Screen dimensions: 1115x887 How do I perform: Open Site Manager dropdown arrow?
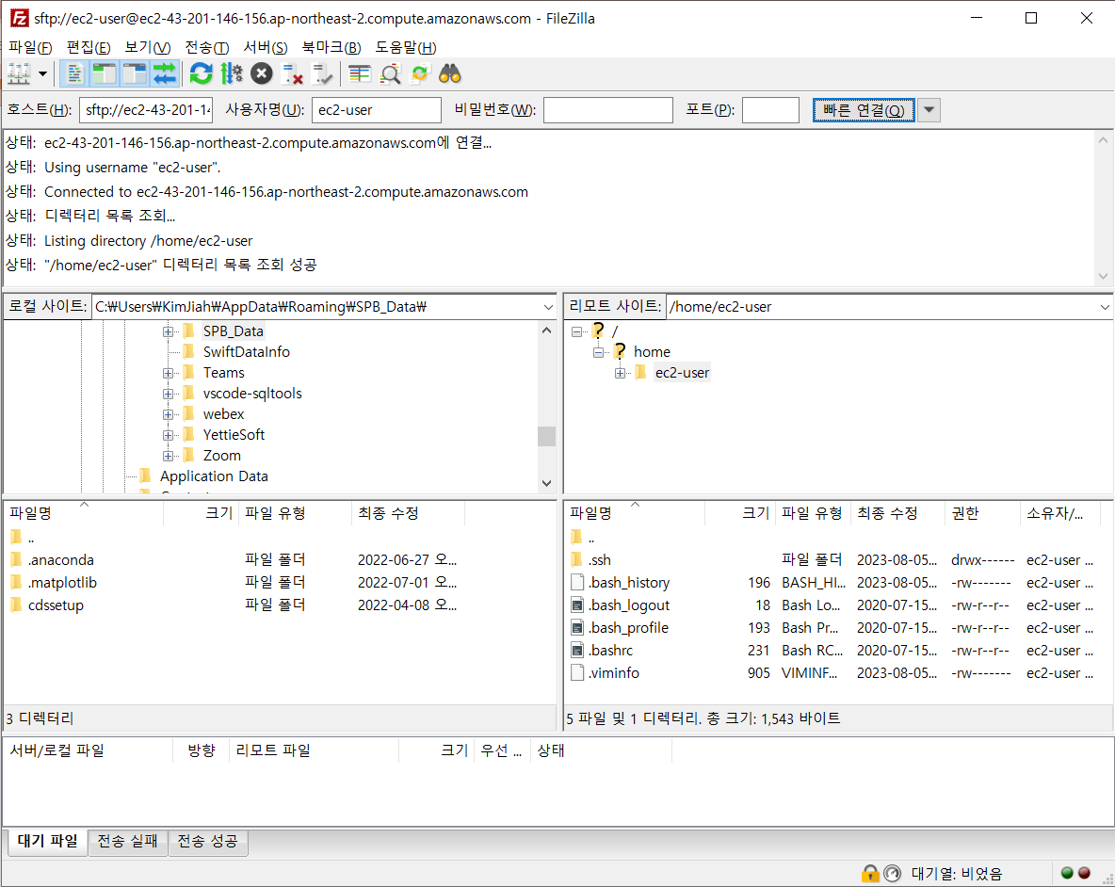click(x=42, y=73)
